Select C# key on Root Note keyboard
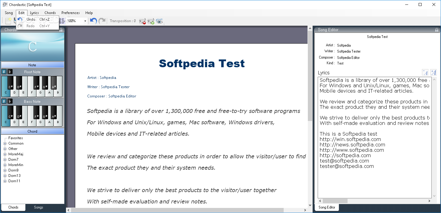This screenshot has width=441, height=213. pos(10,82)
